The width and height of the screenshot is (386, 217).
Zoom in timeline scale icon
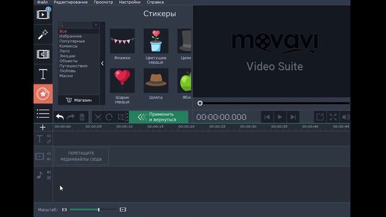tap(122, 210)
